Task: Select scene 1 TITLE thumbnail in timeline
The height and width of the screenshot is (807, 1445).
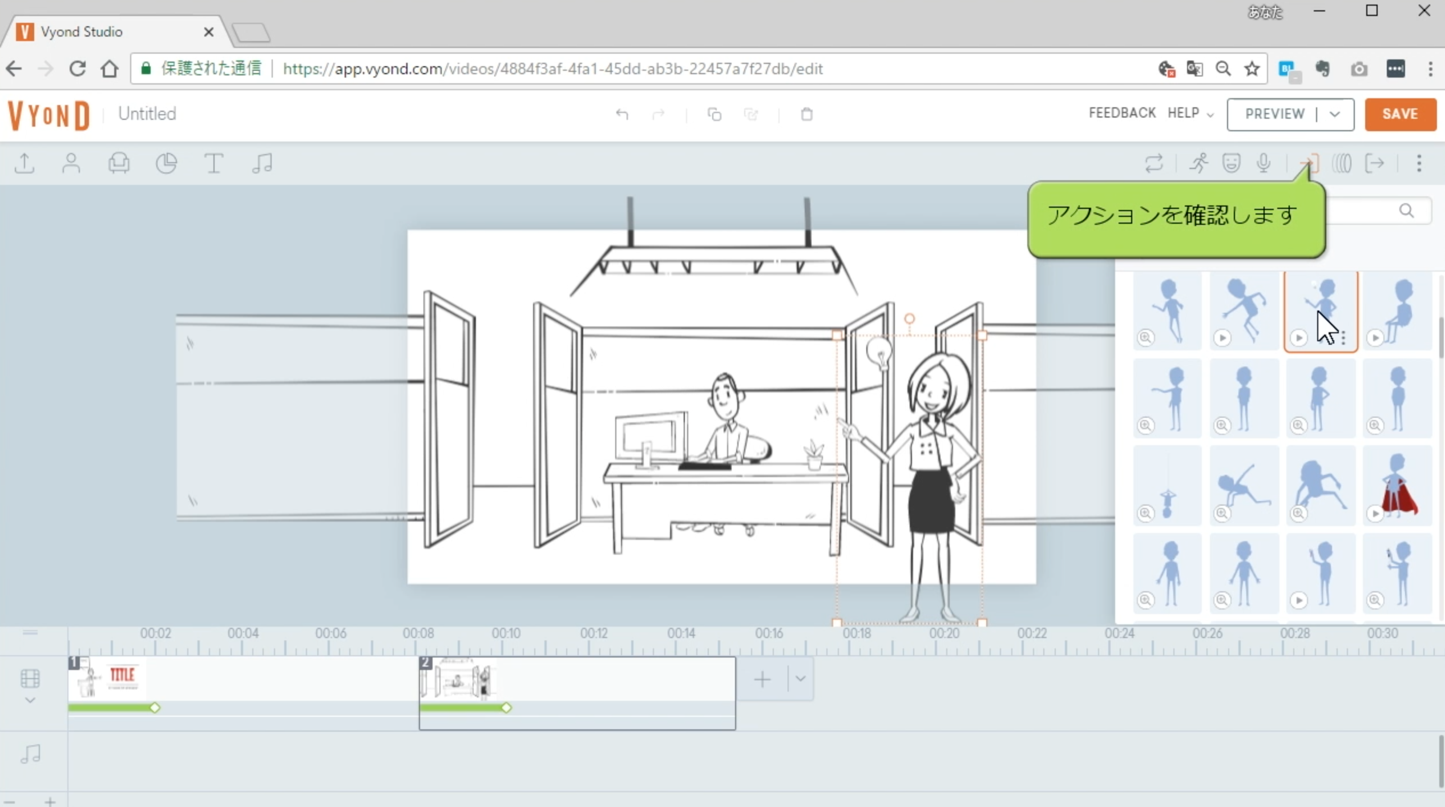Action: [107, 679]
